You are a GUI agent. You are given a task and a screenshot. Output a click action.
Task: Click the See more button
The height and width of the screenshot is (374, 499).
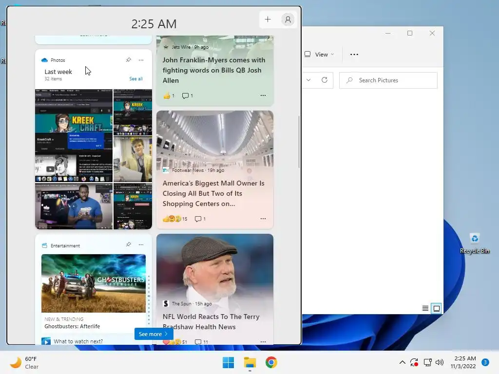(154, 334)
